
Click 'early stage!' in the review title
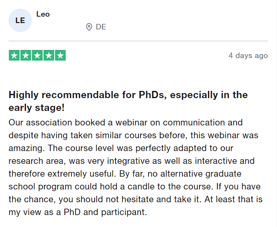37,108
